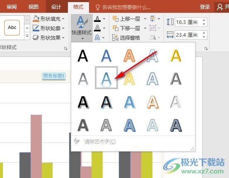Click the Share person icon

pyautogui.click(x=219, y=7)
